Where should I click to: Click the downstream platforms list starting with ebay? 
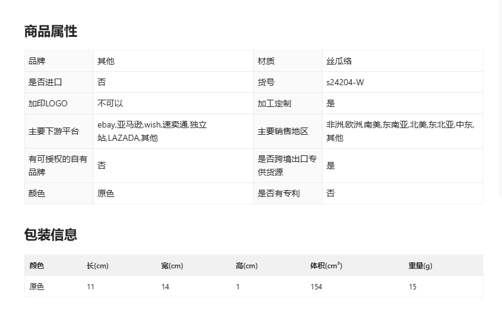point(152,131)
